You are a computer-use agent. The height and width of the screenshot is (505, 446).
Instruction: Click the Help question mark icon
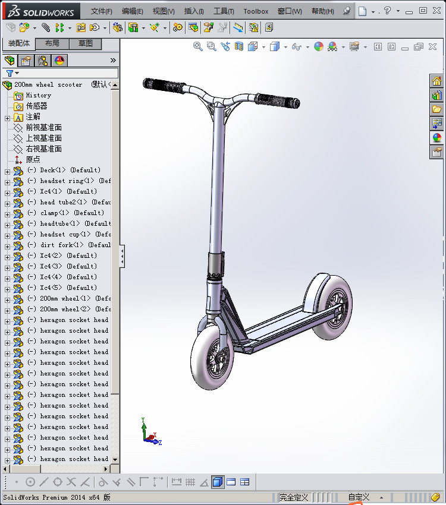click(x=387, y=11)
